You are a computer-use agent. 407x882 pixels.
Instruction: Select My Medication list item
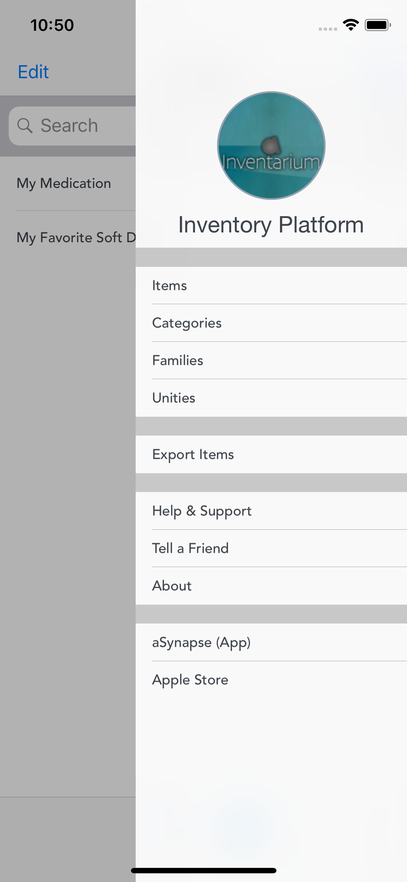pos(68,183)
